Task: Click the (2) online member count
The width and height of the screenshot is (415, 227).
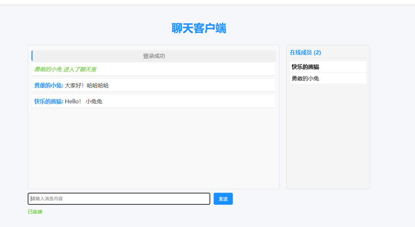Action: tap(317, 53)
